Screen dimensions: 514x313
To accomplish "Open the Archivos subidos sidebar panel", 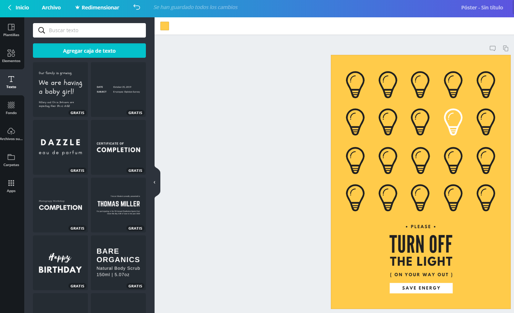I will (11, 134).
